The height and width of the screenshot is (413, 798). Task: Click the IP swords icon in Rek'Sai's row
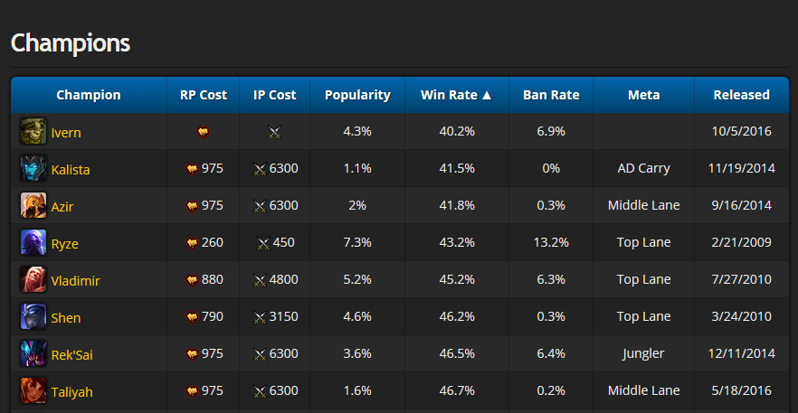260,355
